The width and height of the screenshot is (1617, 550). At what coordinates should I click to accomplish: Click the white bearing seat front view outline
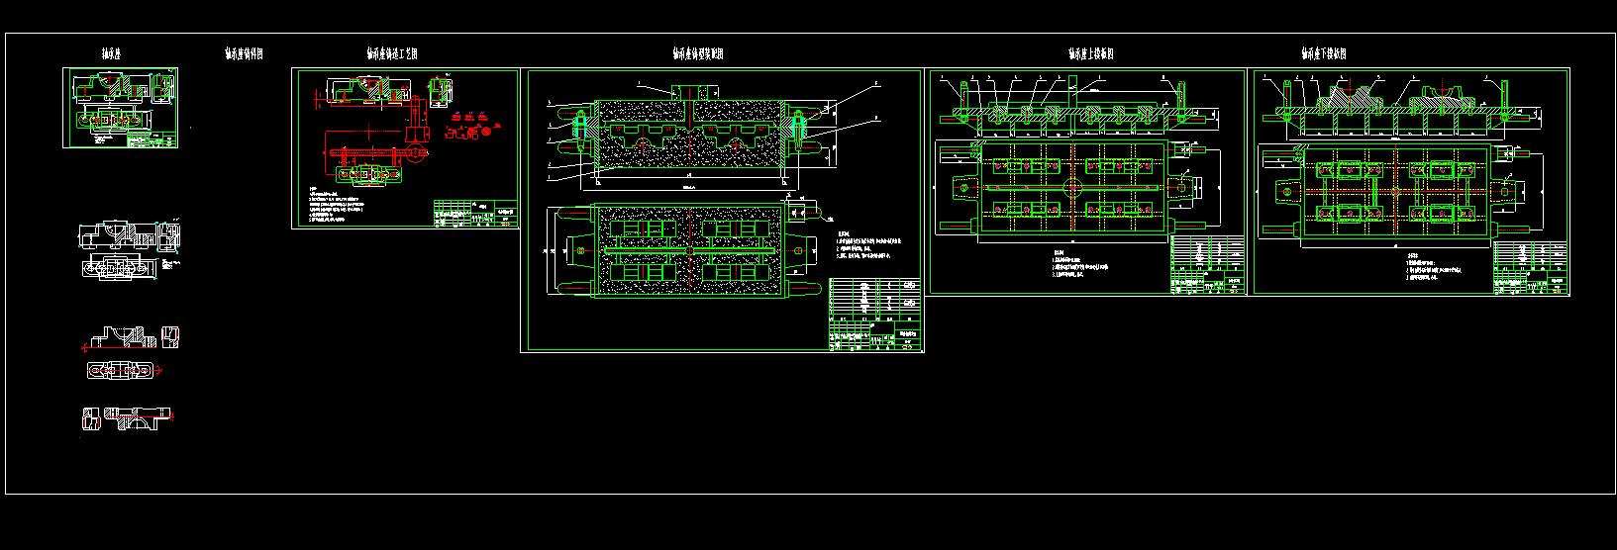pyautogui.click(x=131, y=235)
